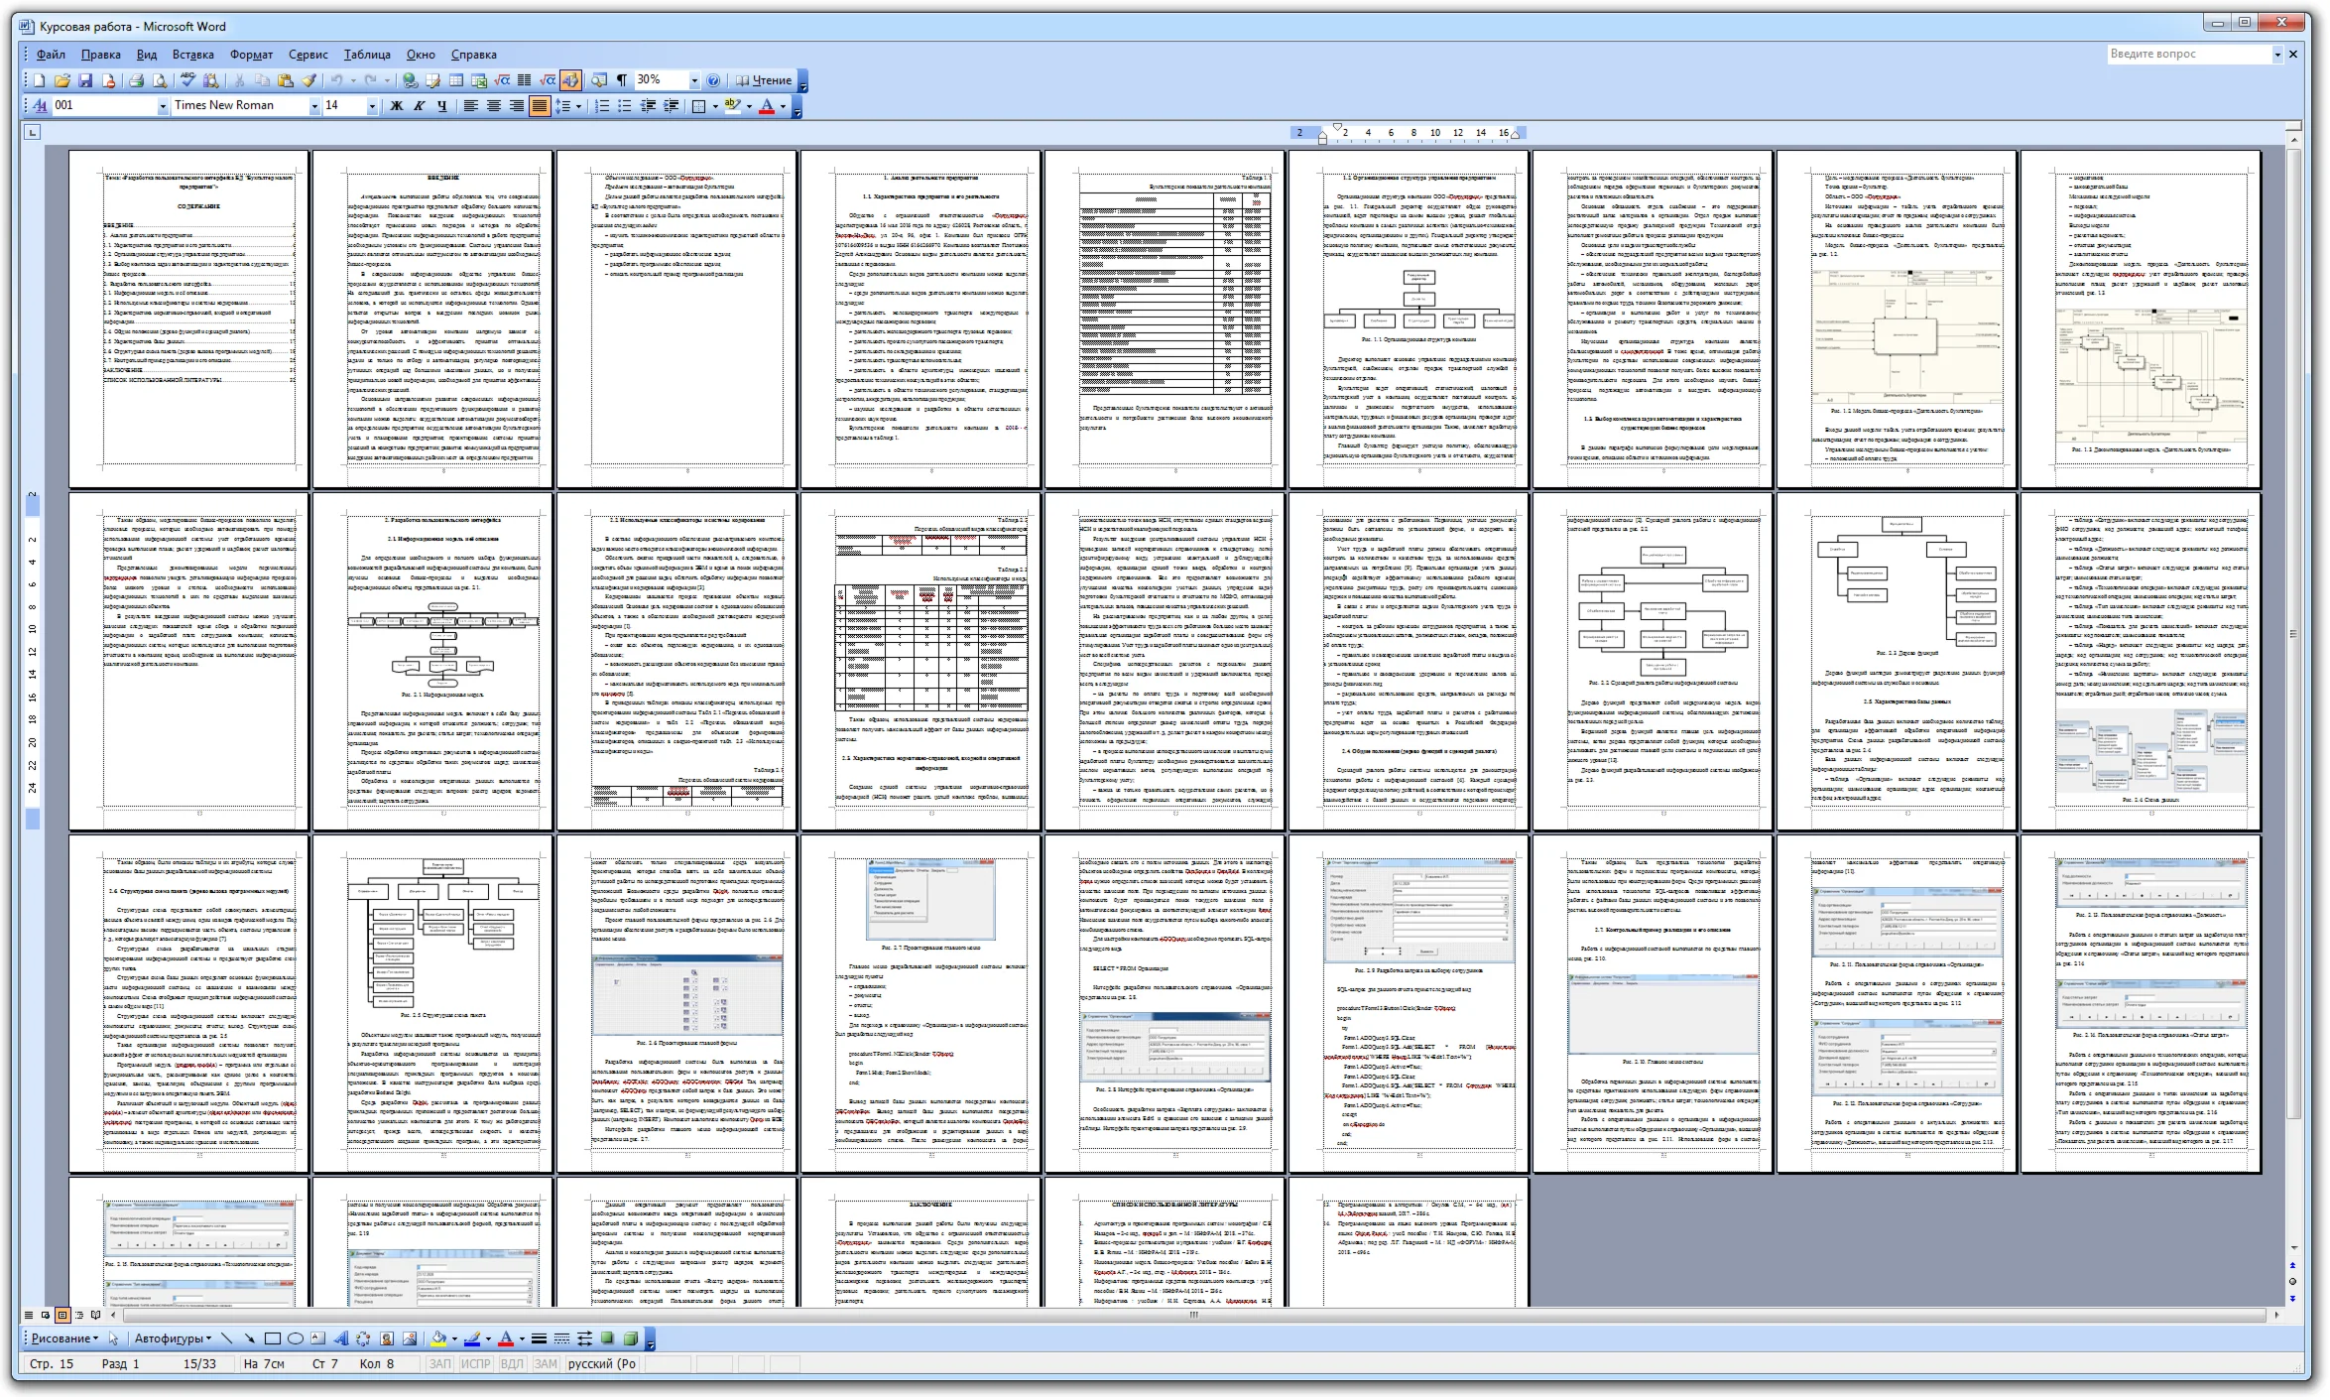Viewport: 2330px width, 1400px height.
Task: Select the Oval shape tool
Action: [x=296, y=1338]
